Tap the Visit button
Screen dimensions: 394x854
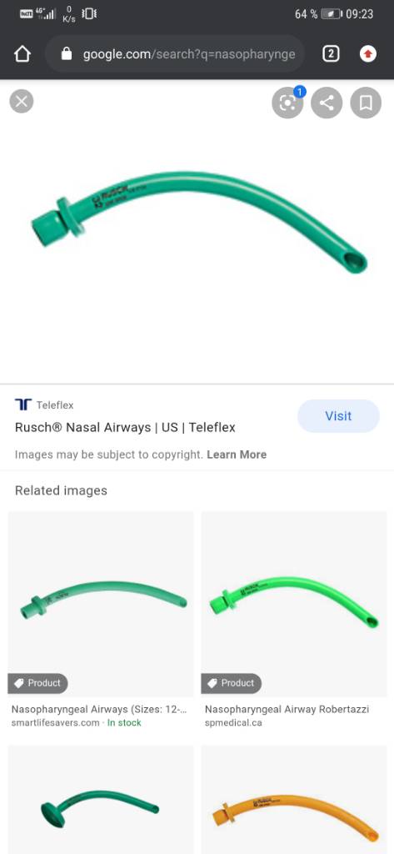(338, 416)
